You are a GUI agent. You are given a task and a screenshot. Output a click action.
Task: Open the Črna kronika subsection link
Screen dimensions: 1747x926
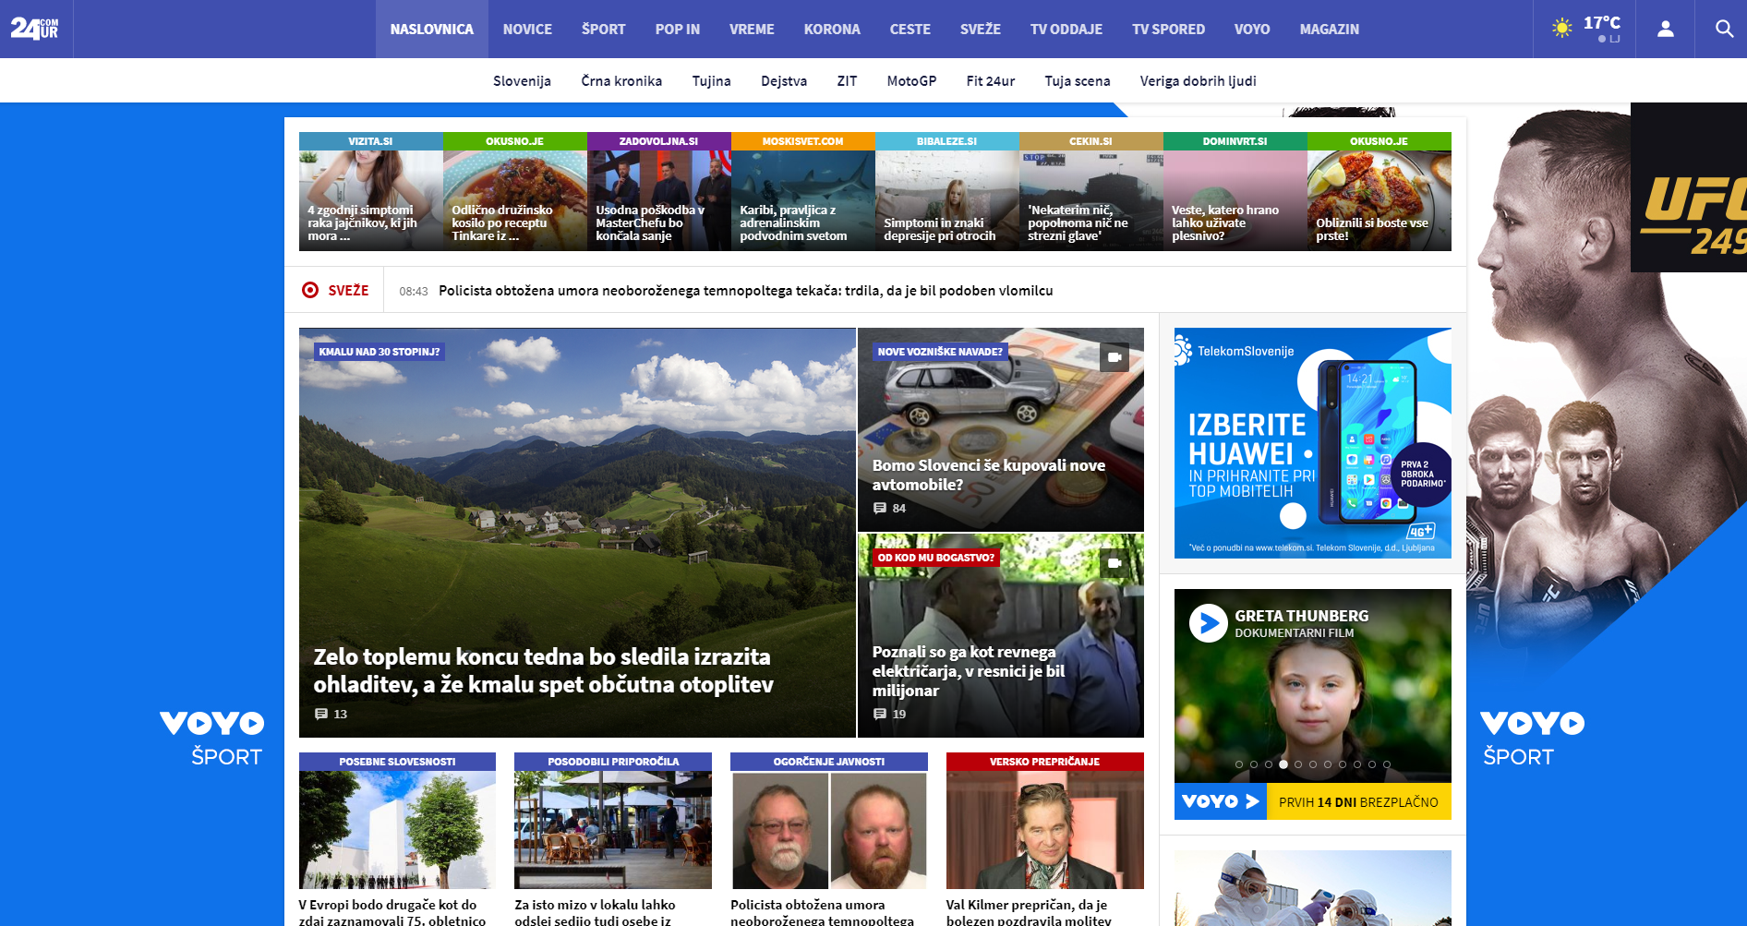coord(621,81)
